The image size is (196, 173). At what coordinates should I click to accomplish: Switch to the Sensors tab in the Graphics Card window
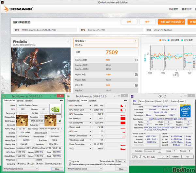click(20, 101)
